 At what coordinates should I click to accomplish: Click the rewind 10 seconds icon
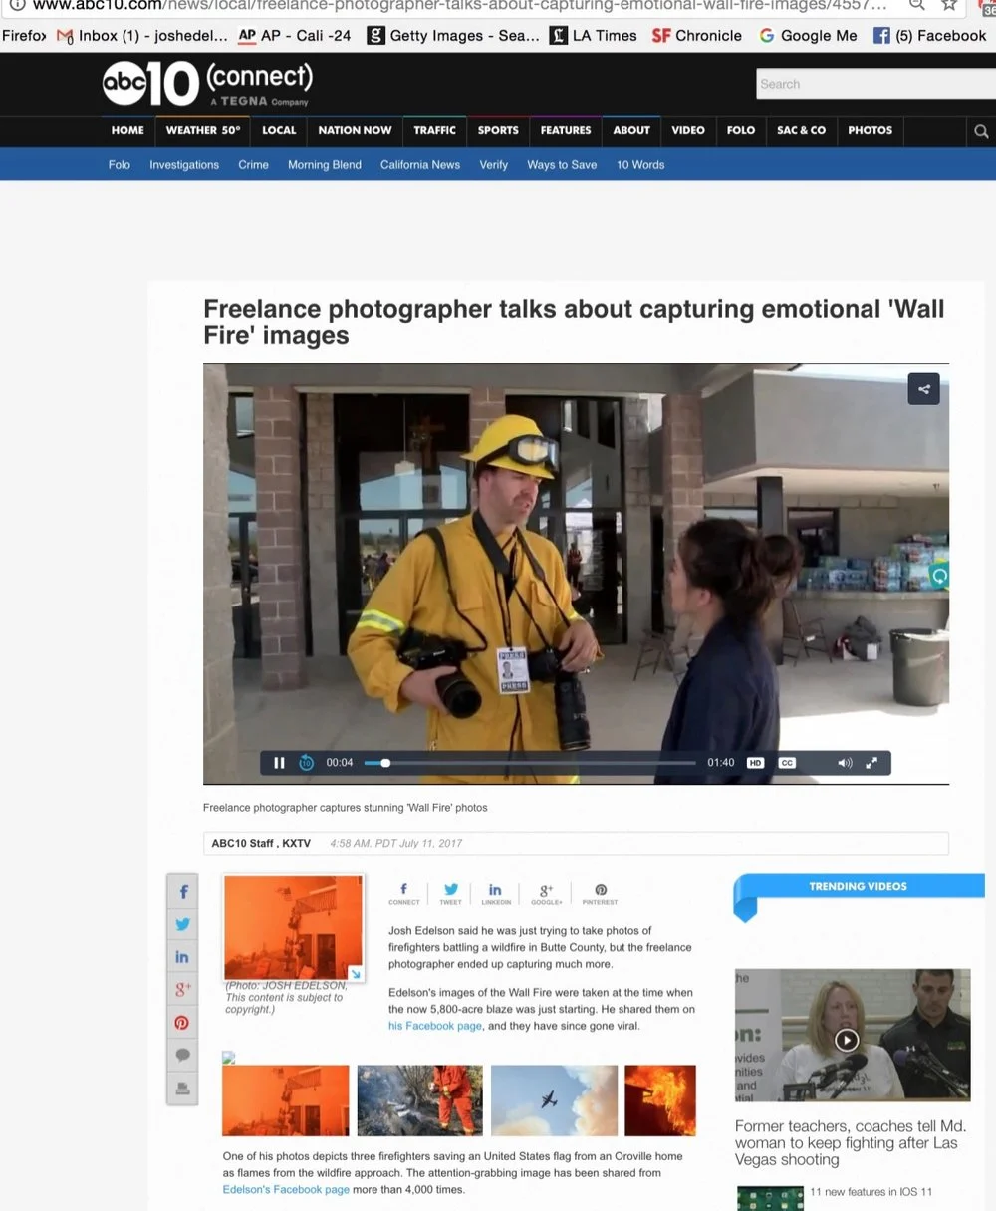pyautogui.click(x=307, y=763)
